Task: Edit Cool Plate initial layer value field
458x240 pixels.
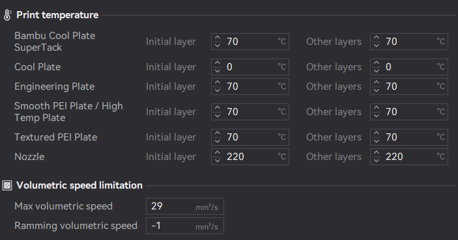Action: [250, 67]
